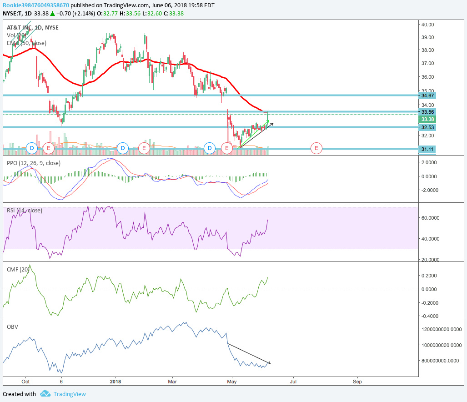Click the 34.67 price level label
The height and width of the screenshot is (402, 467).
click(x=427, y=95)
